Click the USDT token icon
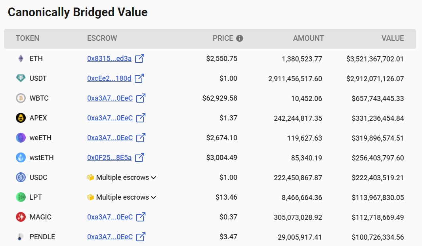 tap(21, 78)
